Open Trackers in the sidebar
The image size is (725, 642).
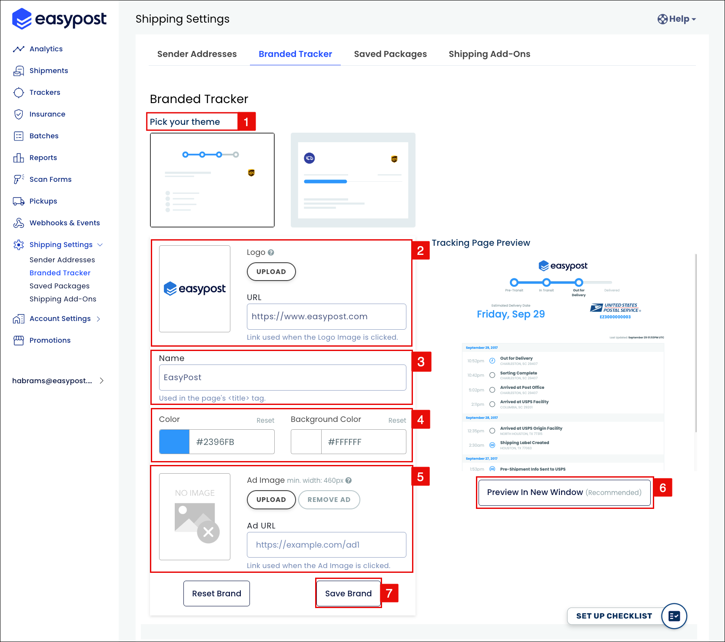point(45,93)
